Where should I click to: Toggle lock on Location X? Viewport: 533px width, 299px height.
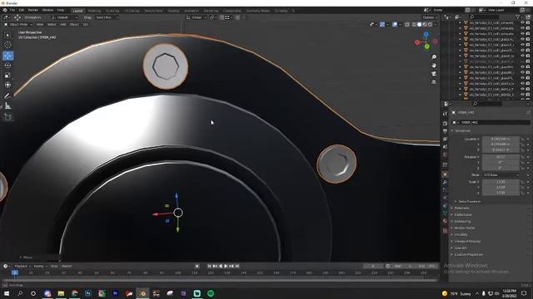pyautogui.click(x=523, y=139)
